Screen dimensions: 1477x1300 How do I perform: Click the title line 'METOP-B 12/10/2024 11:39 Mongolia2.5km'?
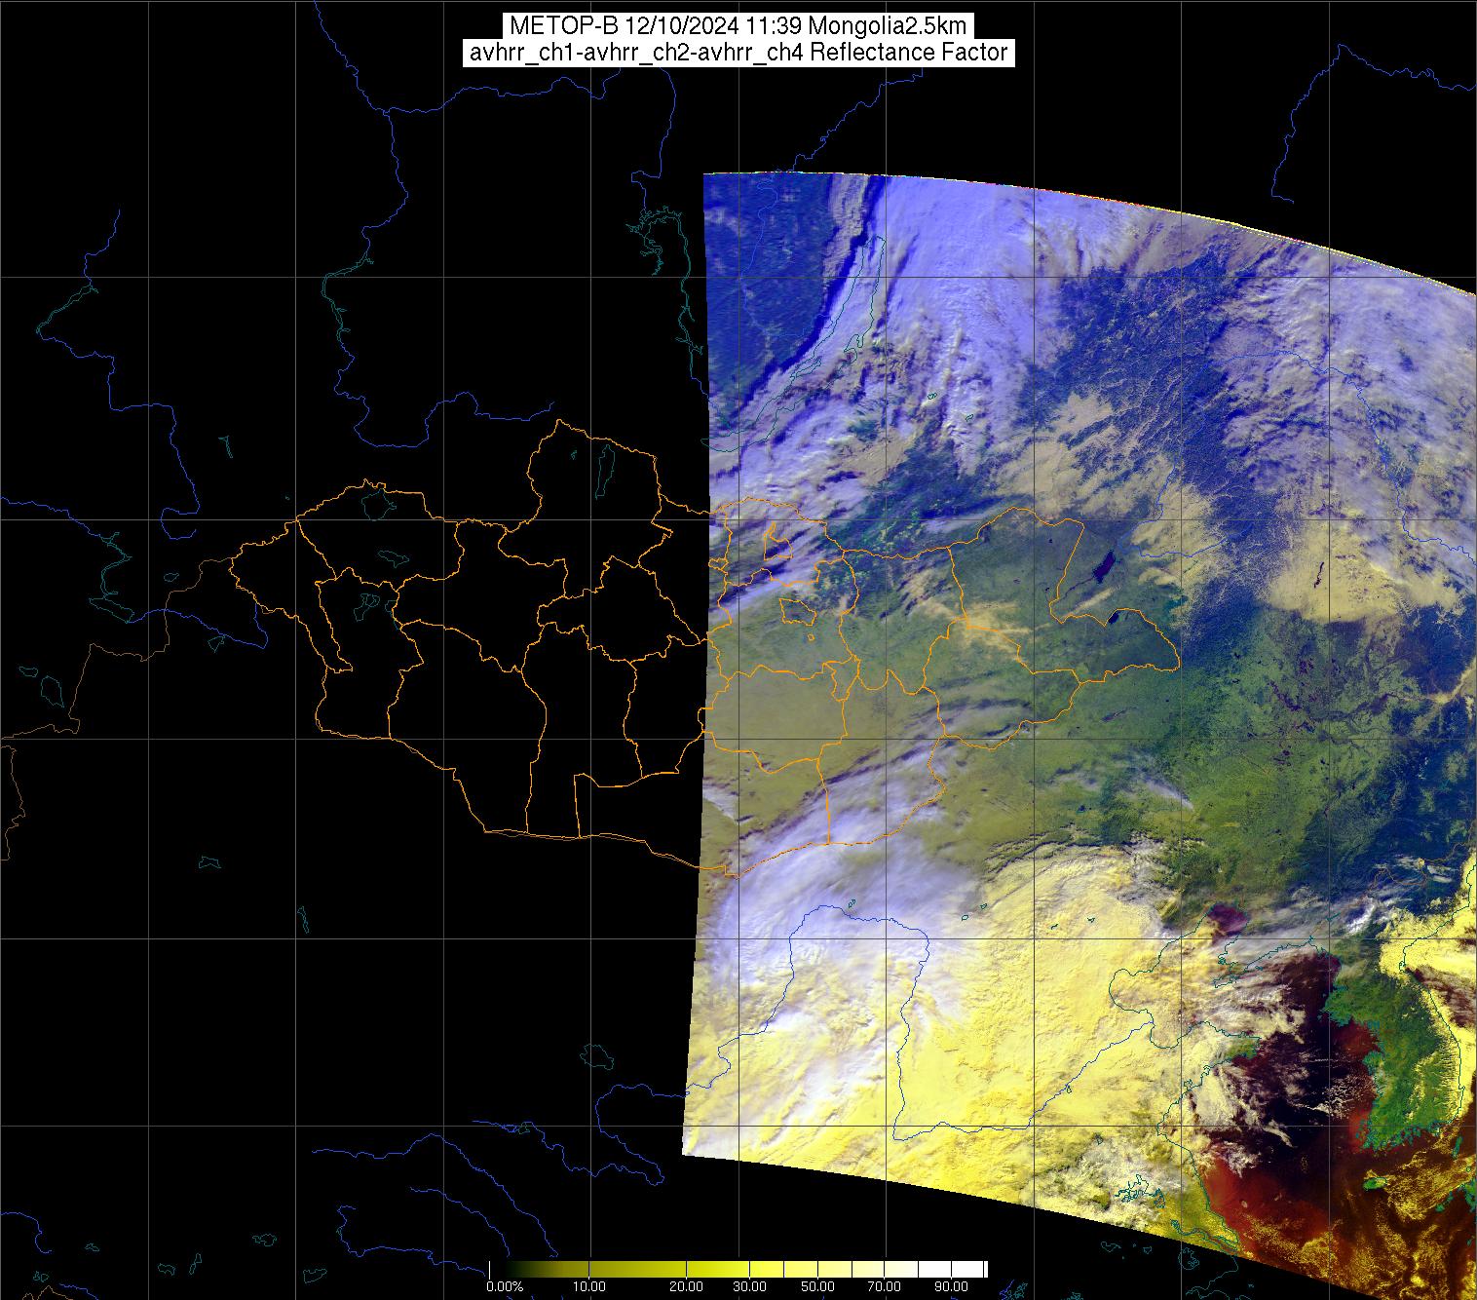(x=738, y=26)
